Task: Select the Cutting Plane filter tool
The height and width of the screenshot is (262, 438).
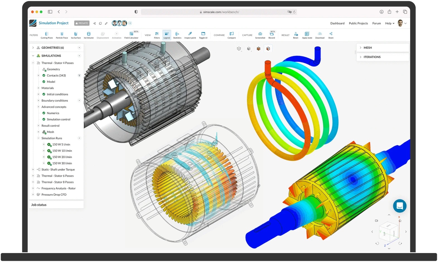Action: [47, 35]
